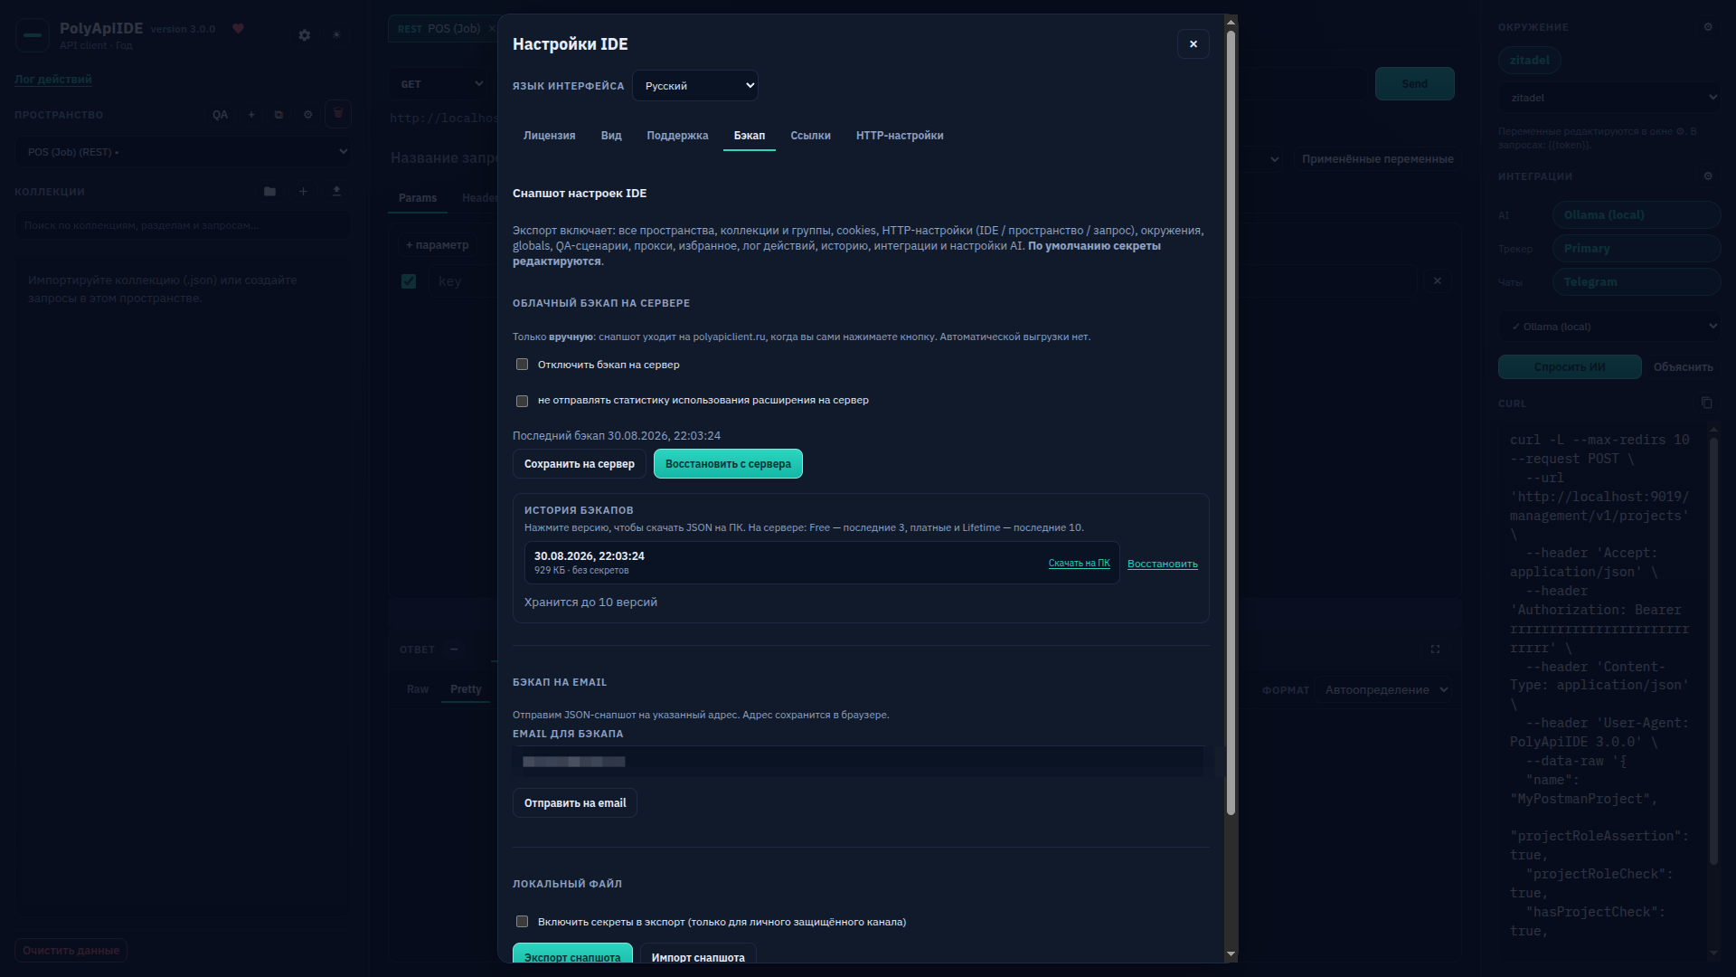1736x977 pixels.
Task: Open environment settings gear
Action: coord(1708,27)
